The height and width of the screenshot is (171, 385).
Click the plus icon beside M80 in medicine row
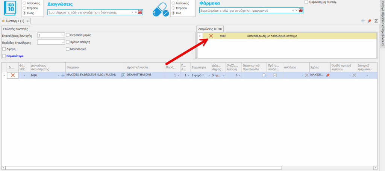[63, 75]
